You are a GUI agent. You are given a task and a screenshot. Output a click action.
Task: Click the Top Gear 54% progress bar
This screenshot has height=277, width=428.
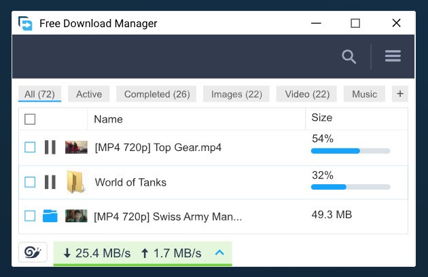pyautogui.click(x=351, y=151)
